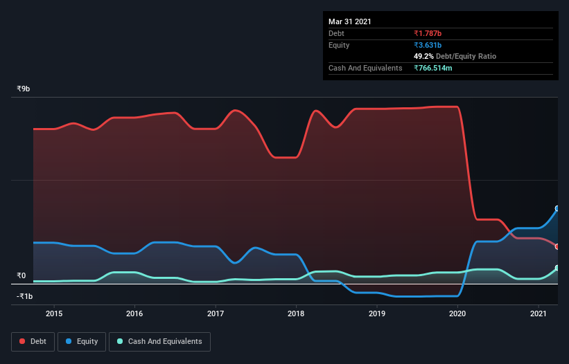Select the Debt endpoint marker on chart

pyautogui.click(x=557, y=246)
